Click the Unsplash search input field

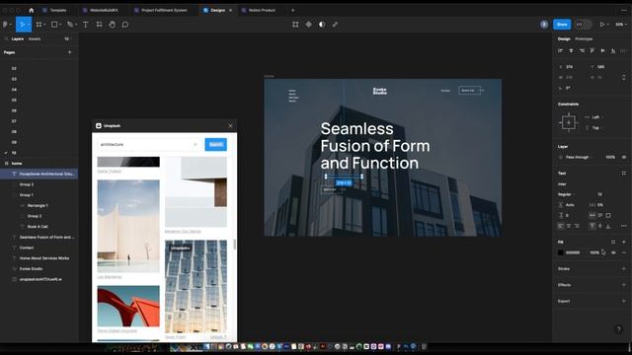pyautogui.click(x=149, y=145)
